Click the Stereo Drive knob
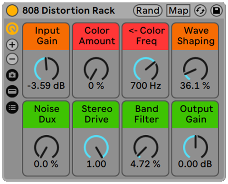Screen dimensions: 228x184 (x=96, y=147)
